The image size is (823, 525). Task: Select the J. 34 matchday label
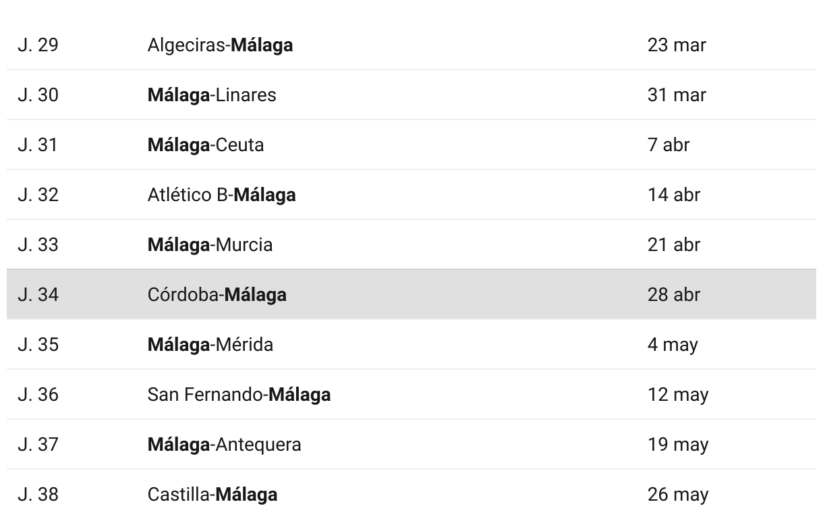(x=38, y=295)
